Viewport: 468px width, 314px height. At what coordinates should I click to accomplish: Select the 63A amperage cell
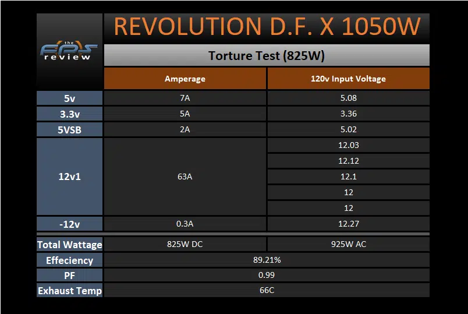pyautogui.click(x=185, y=177)
